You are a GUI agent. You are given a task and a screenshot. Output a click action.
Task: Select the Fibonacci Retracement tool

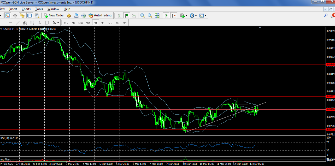(32, 23)
